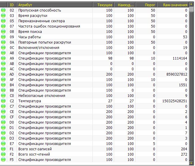This screenshot has height=166, width=195.
Task: Click the green status icon for row D3
Action: 3,138
